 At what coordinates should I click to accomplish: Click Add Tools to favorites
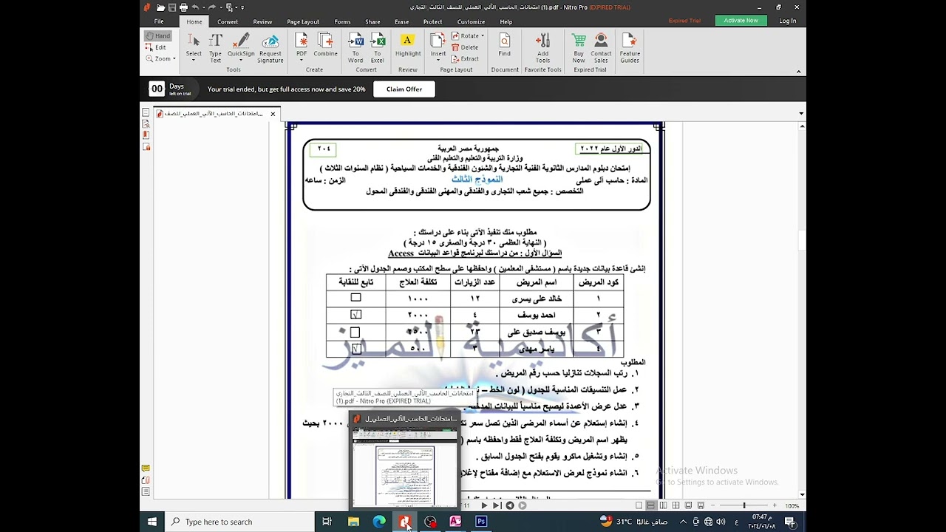(542, 47)
